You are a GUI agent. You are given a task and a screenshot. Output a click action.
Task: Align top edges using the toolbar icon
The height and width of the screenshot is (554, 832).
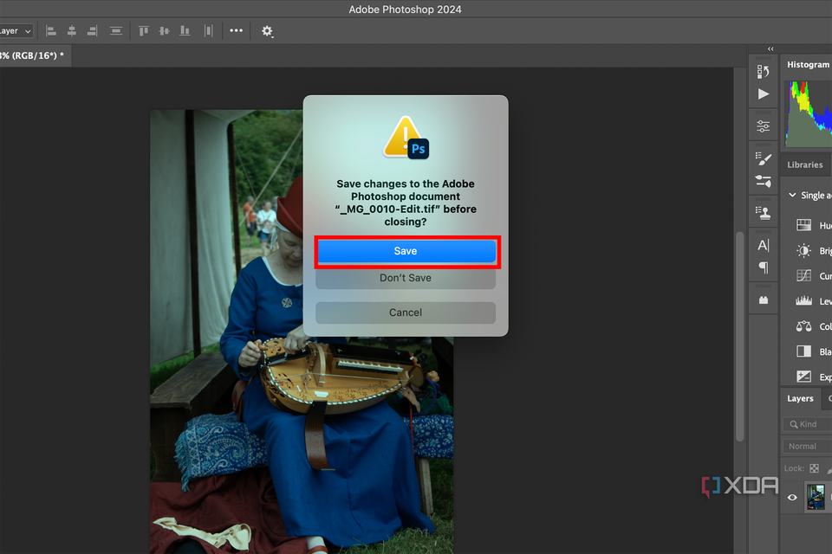coord(143,30)
